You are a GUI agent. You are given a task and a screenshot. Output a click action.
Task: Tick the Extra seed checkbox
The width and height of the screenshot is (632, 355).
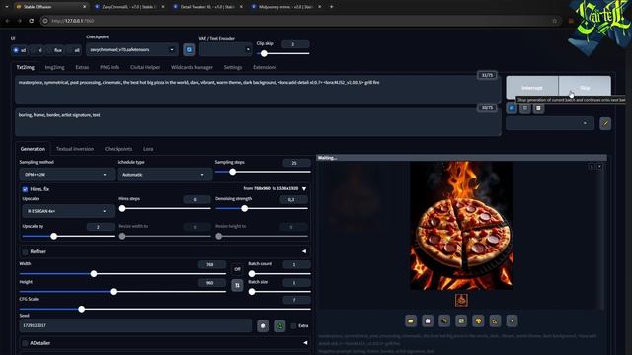[293, 326]
